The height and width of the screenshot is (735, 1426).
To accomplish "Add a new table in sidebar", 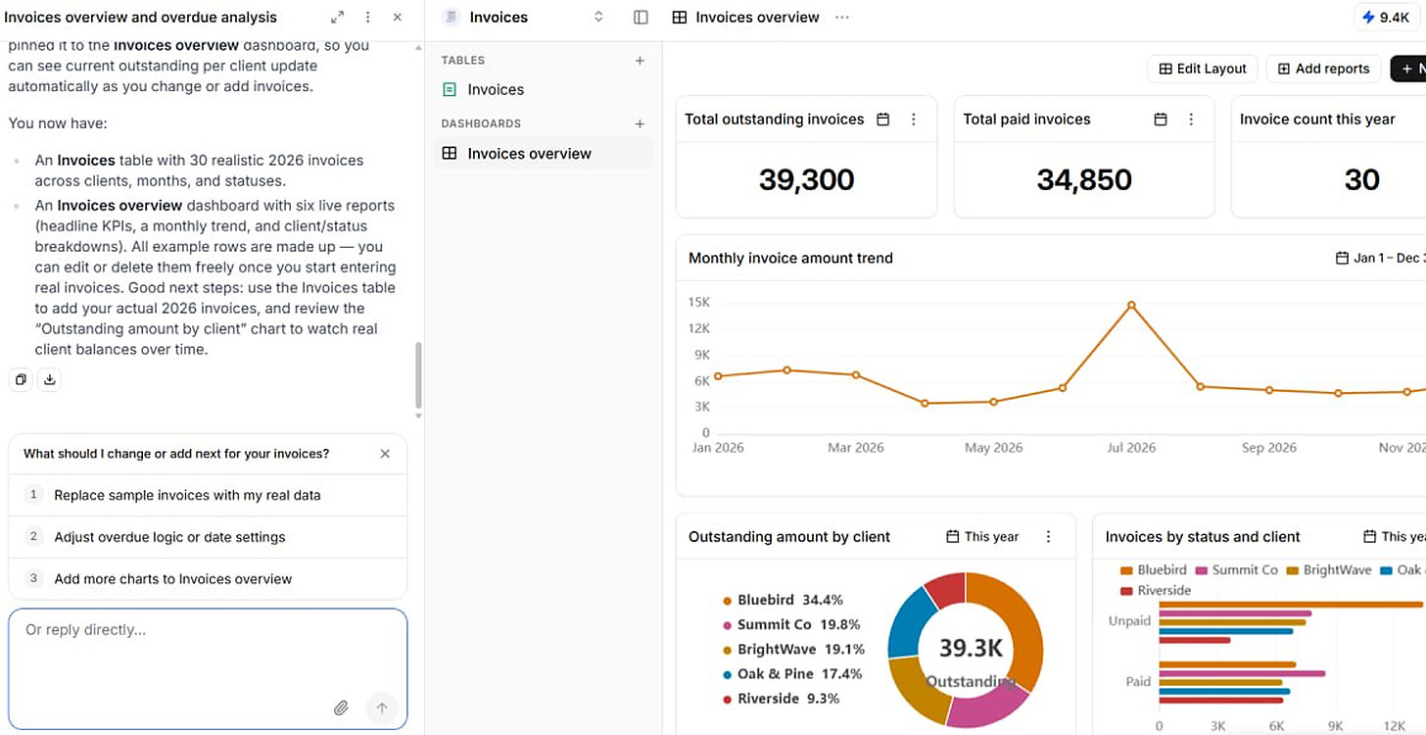I will (640, 60).
